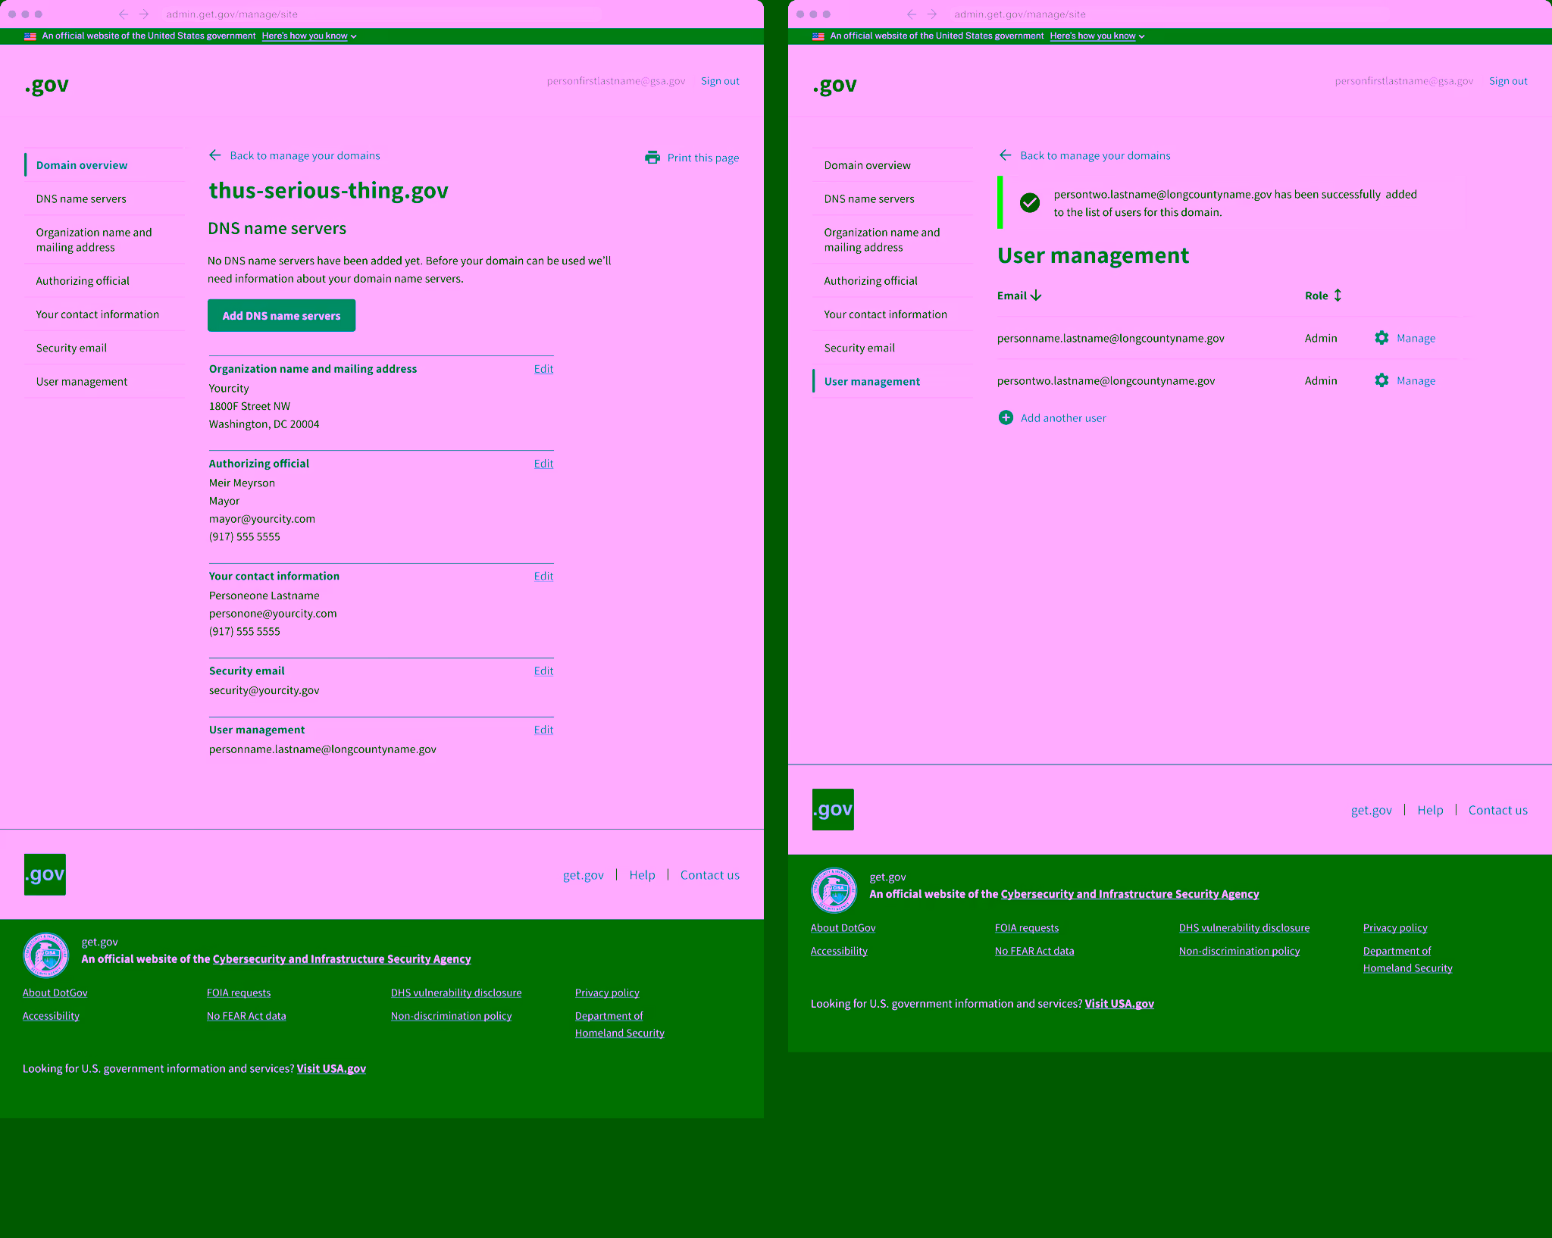The height and width of the screenshot is (1238, 1552).
Task: Click the plus icon next to Add another user
Action: click(x=1006, y=417)
